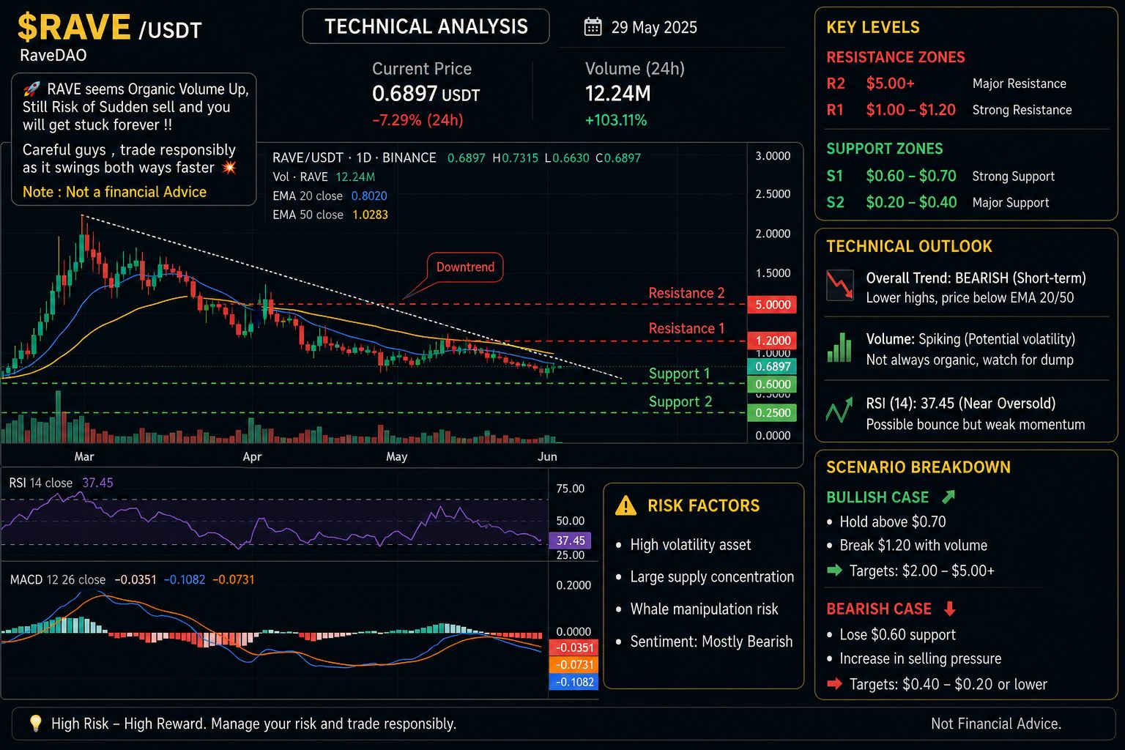Screen dimensions: 1125x750
Task: Select the green 0.6000 price axis tag
Action: (x=772, y=385)
